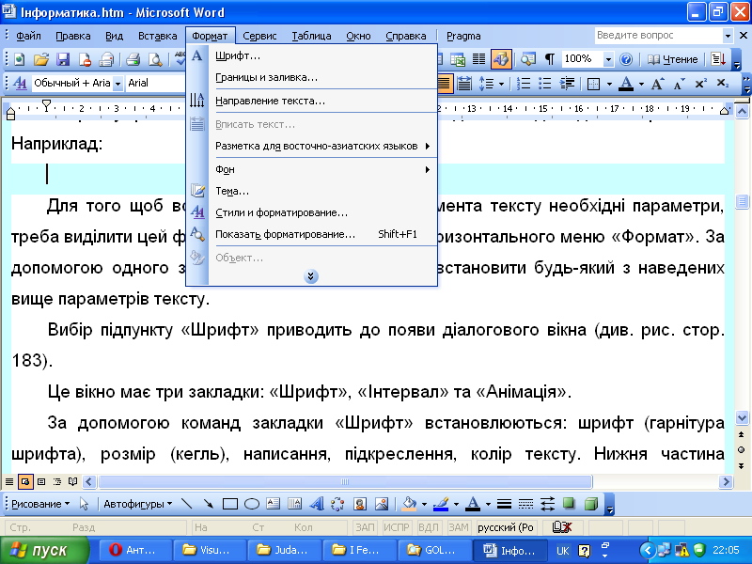Create a new blank document
This screenshot has width=752, height=564.
click(19, 59)
